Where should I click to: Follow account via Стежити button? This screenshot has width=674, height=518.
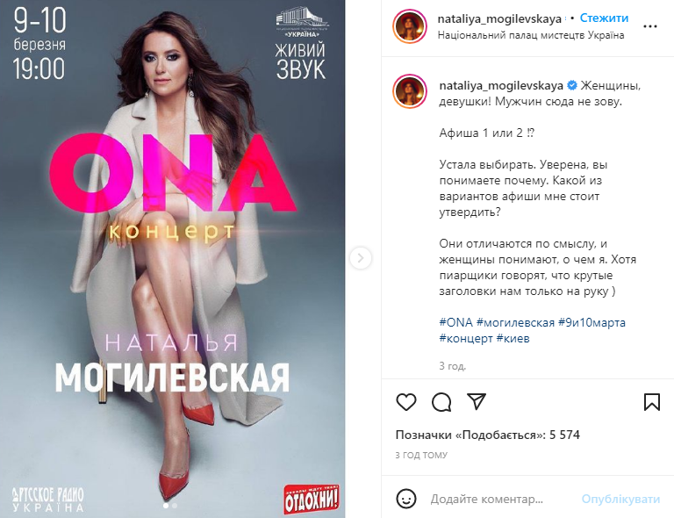[x=604, y=18]
